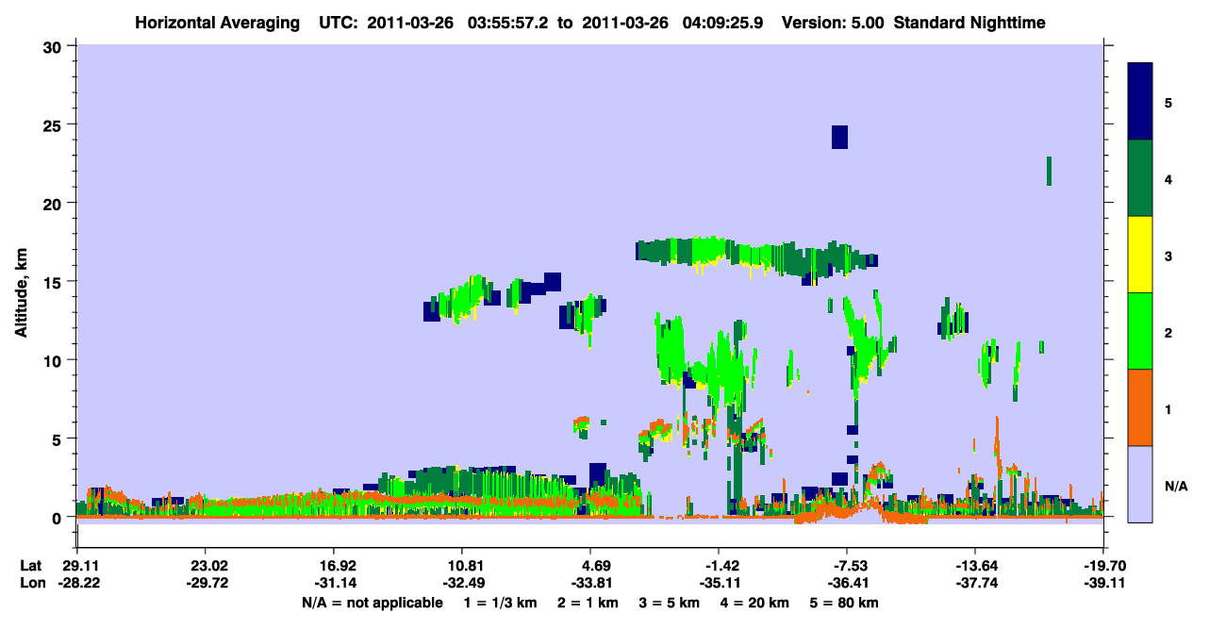This screenshot has width=1226, height=629.
Task: Click the '1 = 1/3 km' legend entry
Action: point(499,603)
